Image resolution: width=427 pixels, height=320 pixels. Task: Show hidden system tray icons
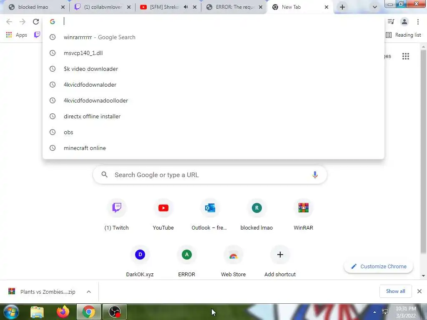point(375,312)
